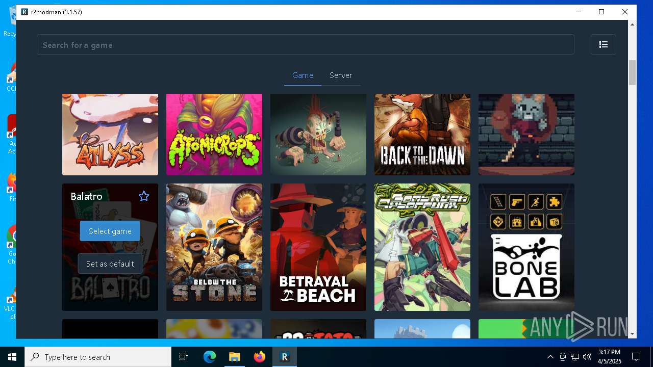Viewport: 653px width, 367px height.
Task: Open the Below the Stone card
Action: 214,247
